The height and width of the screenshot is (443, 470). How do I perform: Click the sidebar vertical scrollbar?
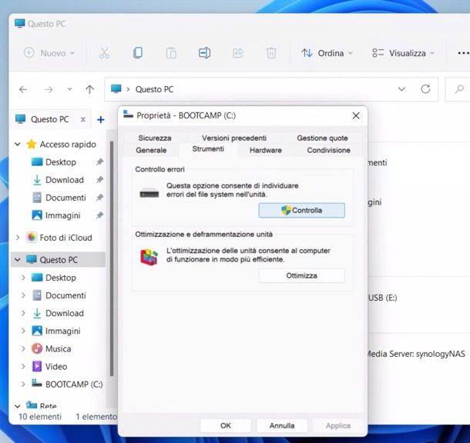pyautogui.click(x=112, y=258)
